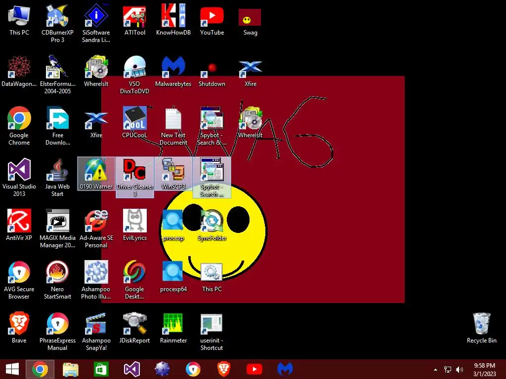Select Ad-Aware SE Personal icon
Viewport: 506px width, 379px height.
tap(96, 228)
